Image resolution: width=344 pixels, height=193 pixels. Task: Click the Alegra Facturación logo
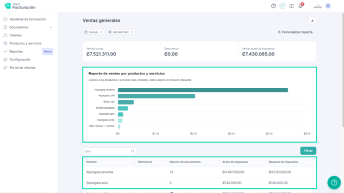20,6
